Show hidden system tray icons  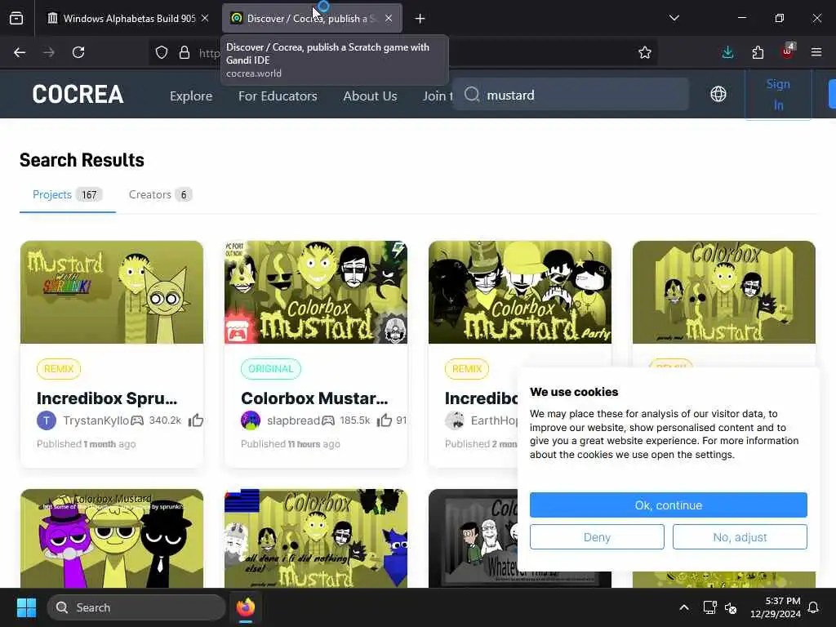684,607
